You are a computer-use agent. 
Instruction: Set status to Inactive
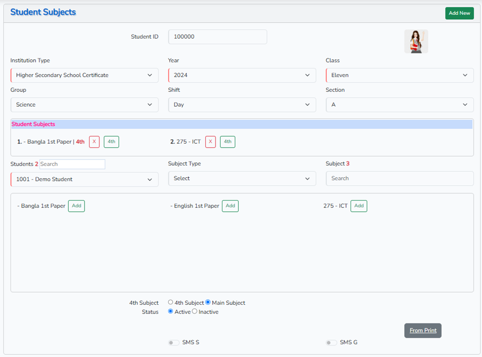point(195,312)
